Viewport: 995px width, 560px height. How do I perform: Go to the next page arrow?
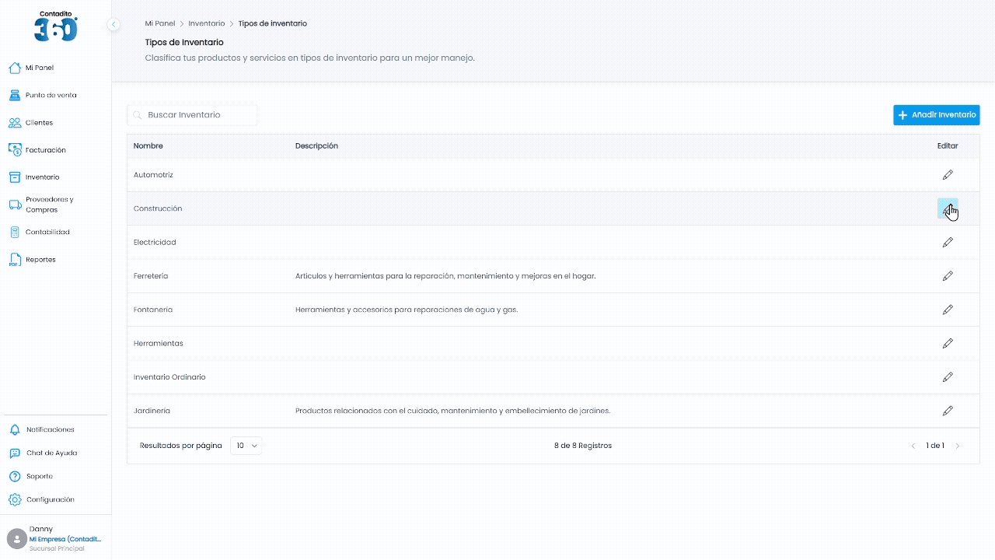coord(958,446)
